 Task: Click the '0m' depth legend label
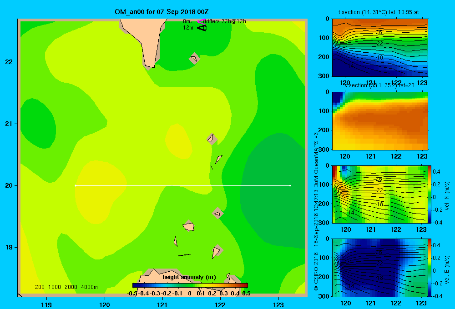point(187,21)
